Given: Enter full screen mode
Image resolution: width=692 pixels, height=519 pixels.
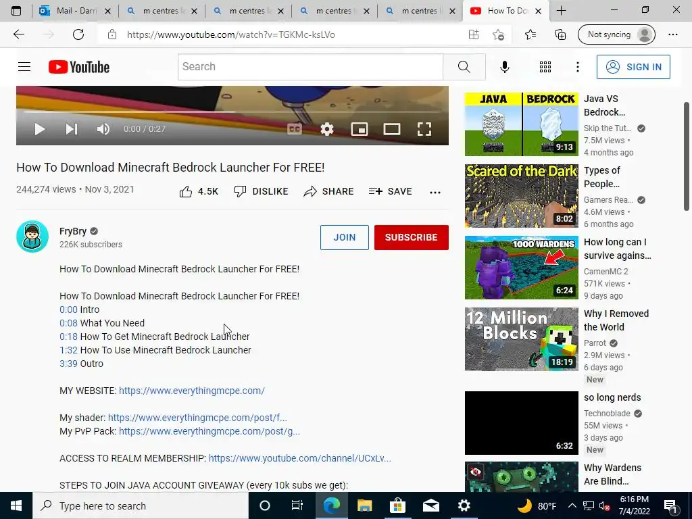Looking at the screenshot, I should (424, 129).
